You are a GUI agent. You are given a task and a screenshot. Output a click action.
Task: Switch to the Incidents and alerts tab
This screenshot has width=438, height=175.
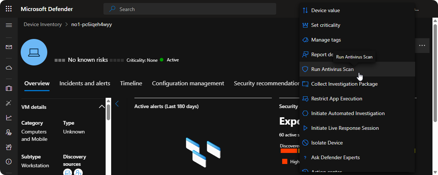(x=85, y=83)
